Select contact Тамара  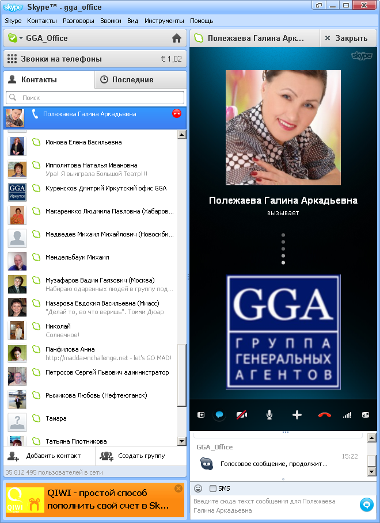click(x=90, y=422)
